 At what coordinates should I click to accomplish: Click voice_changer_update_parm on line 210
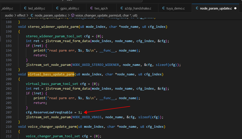click(52, 126)
